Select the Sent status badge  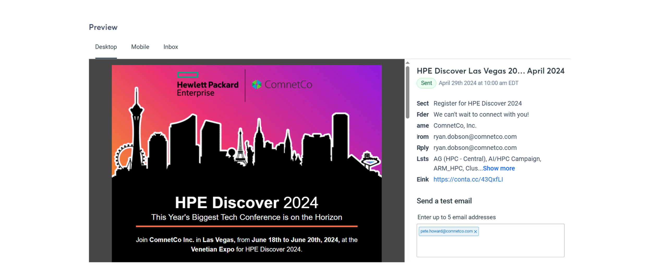(x=426, y=83)
